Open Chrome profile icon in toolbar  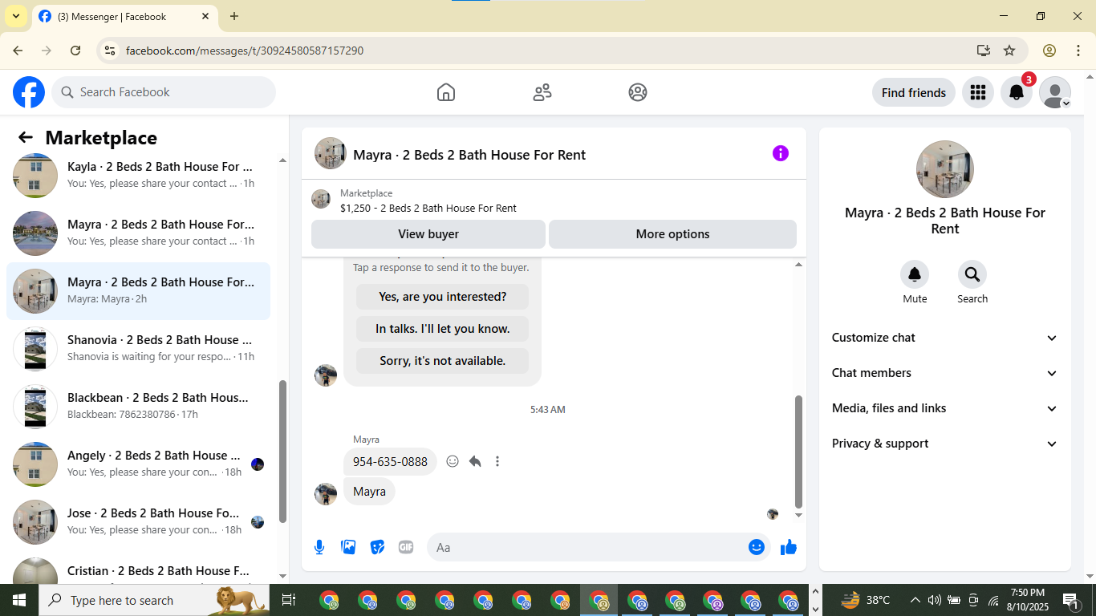coord(1049,51)
